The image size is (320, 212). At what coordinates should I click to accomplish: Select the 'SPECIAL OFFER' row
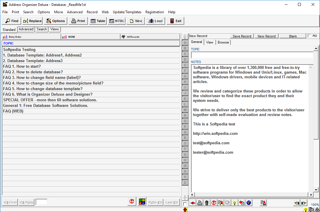click(x=91, y=100)
